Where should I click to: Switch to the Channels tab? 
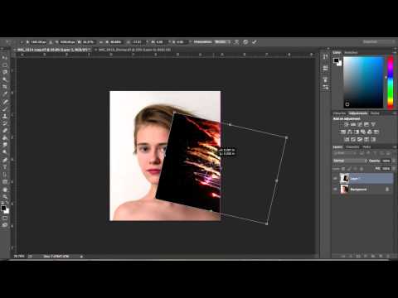pos(353,147)
